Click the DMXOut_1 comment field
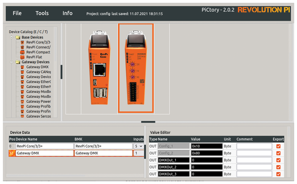Screen dimensions: 297x184 (254, 160)
